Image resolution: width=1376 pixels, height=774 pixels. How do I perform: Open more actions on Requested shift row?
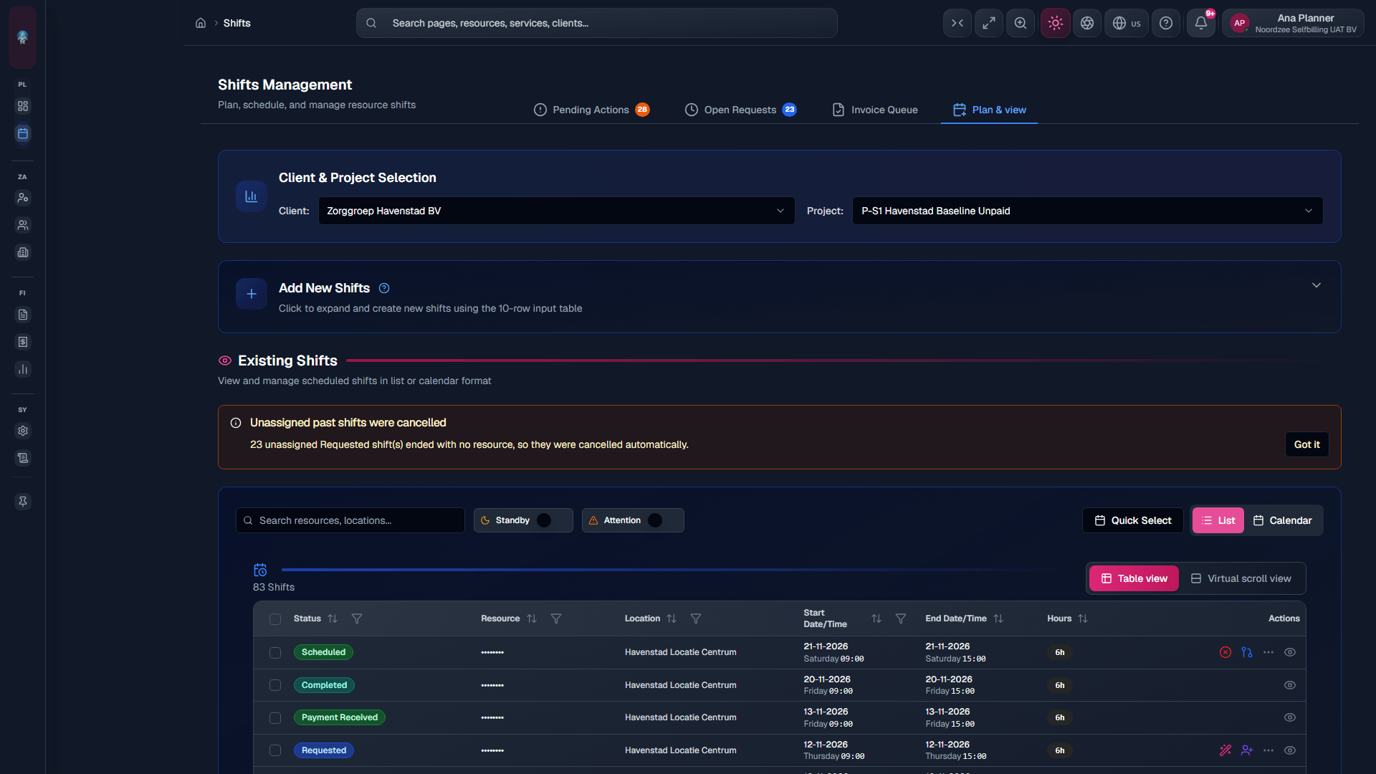pos(1268,750)
